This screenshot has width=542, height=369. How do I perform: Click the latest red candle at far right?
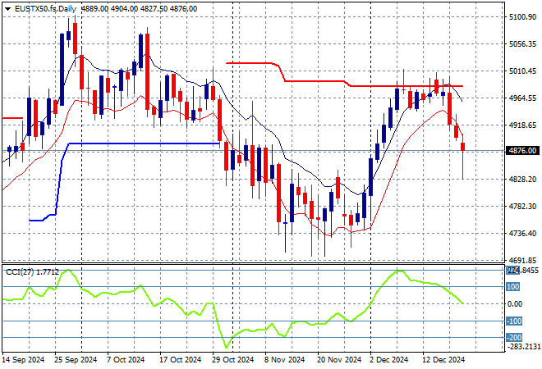coord(463,147)
